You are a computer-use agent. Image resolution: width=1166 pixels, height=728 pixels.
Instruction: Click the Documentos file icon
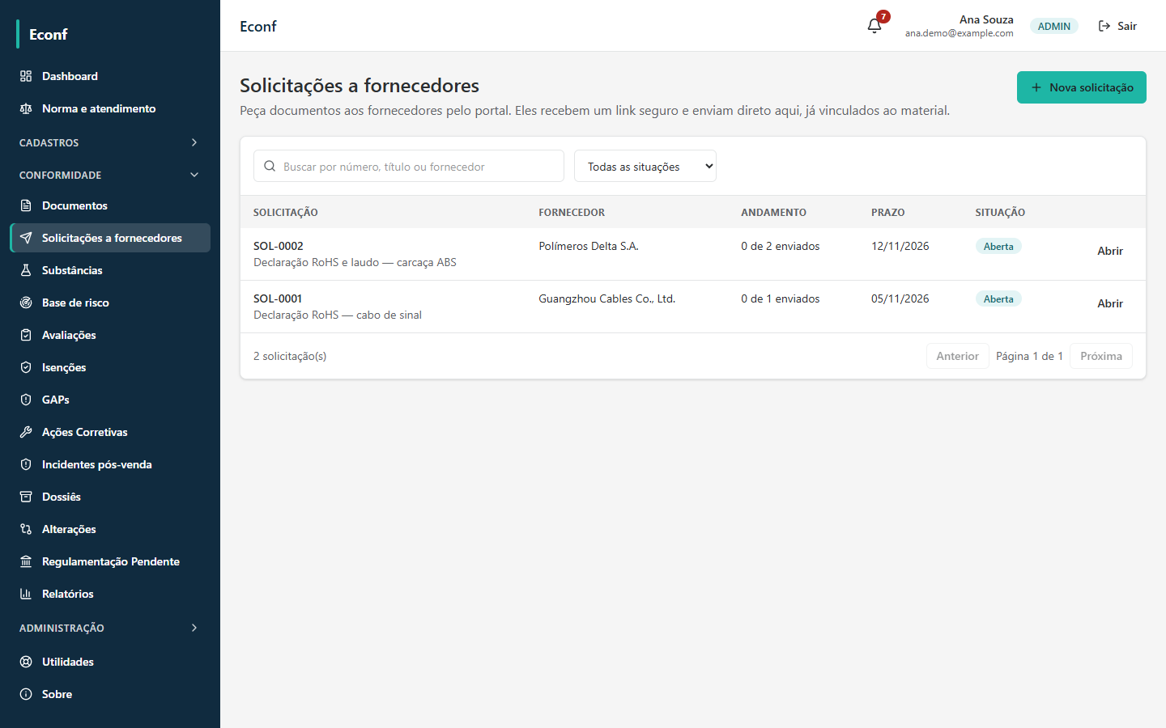point(26,205)
